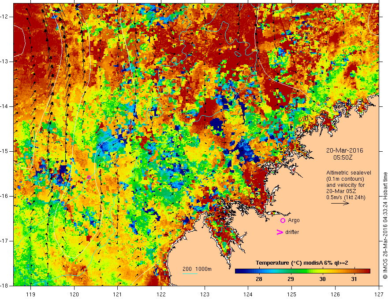Click the 0.5m/s velocity scale arrow
Screen dimensions: 388x299
[x=340, y=203]
